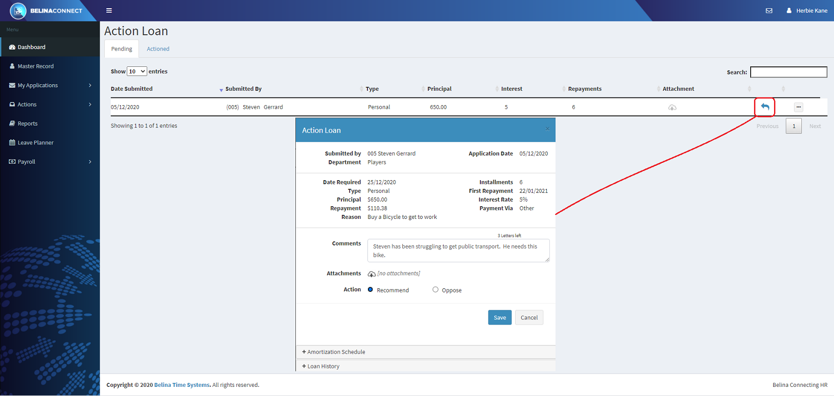Expand My Applications sidebar menu

coord(50,85)
